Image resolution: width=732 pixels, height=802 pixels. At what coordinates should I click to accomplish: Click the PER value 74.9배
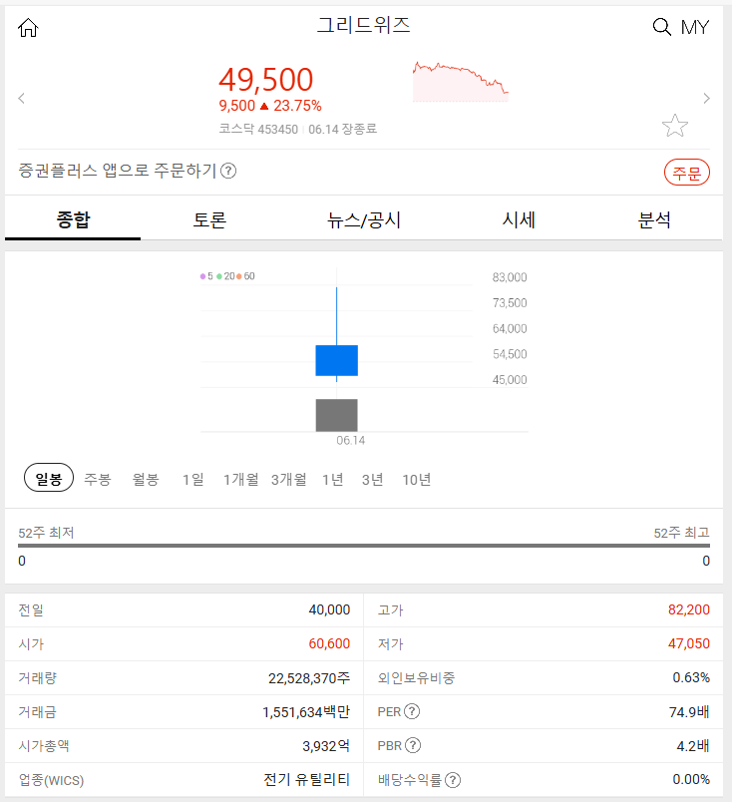[689, 712]
